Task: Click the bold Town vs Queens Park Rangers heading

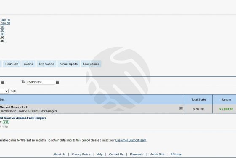Action: pyautogui.click(x=23, y=118)
